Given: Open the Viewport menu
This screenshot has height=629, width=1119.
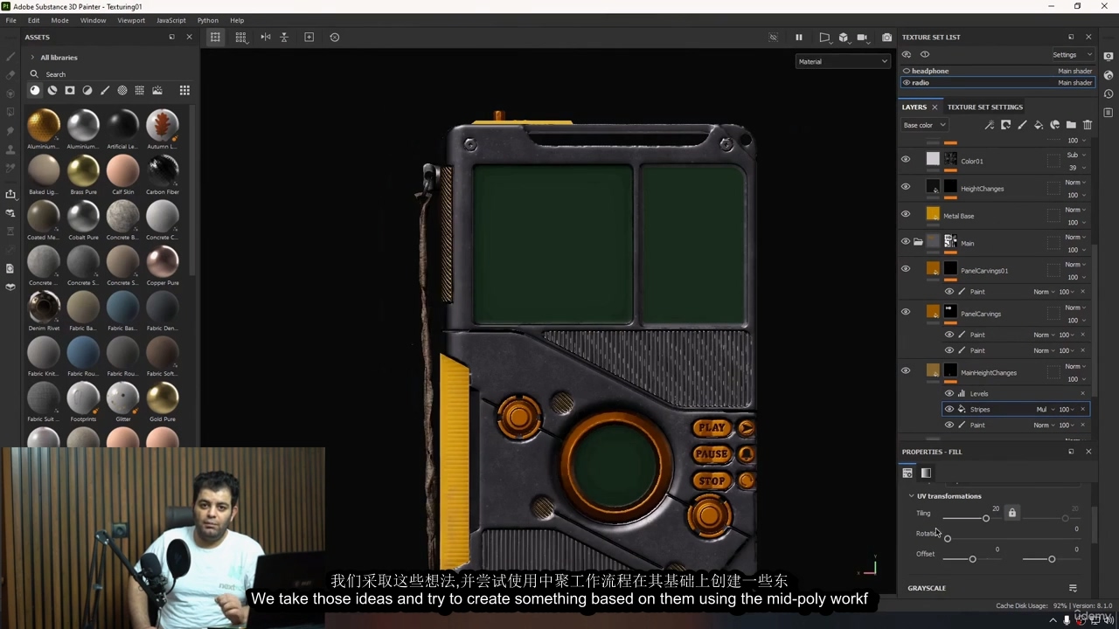Looking at the screenshot, I should click(x=131, y=20).
